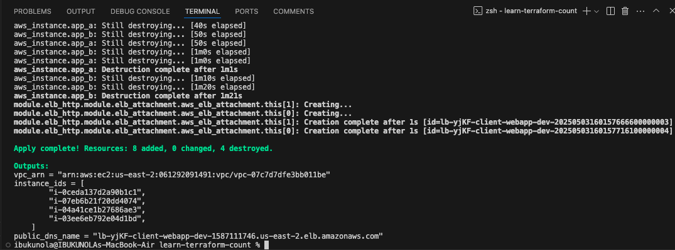675x250 pixels.
Task: Maximize the panel with the up chevron
Action: tap(656, 11)
